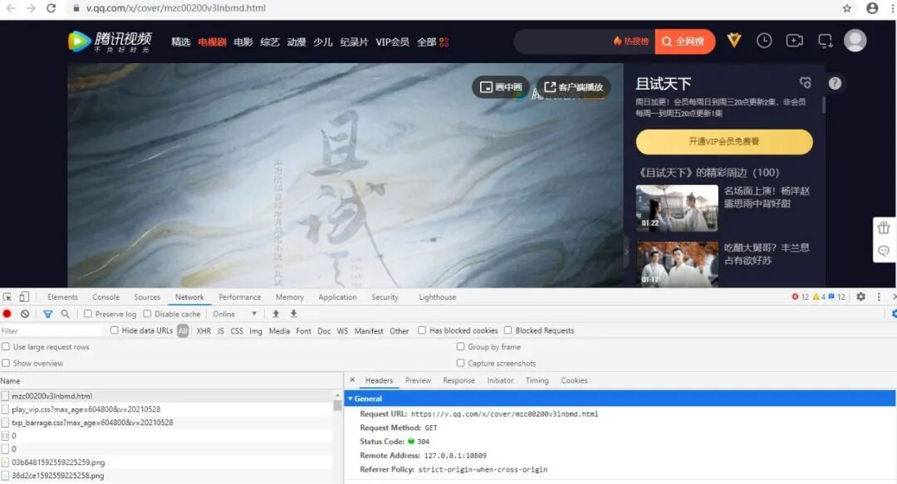Click 开通VIP会员免费看 button
Image resolution: width=897 pixels, height=484 pixels.
coord(723,141)
